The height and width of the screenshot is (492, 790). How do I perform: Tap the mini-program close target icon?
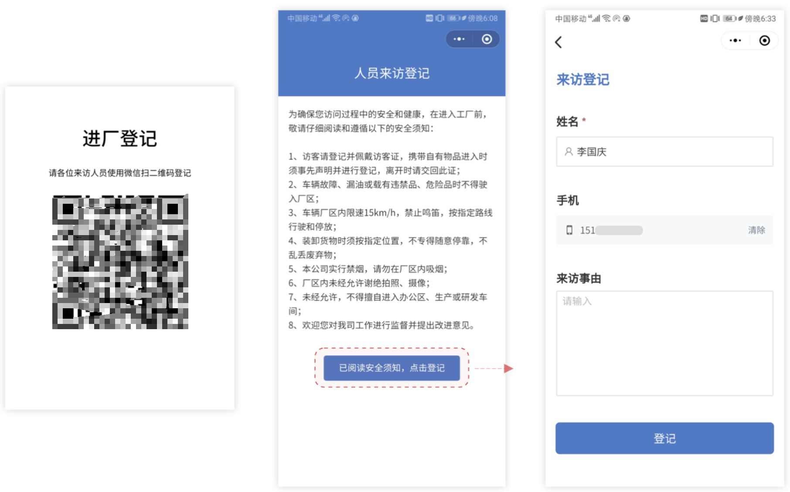[x=486, y=39]
